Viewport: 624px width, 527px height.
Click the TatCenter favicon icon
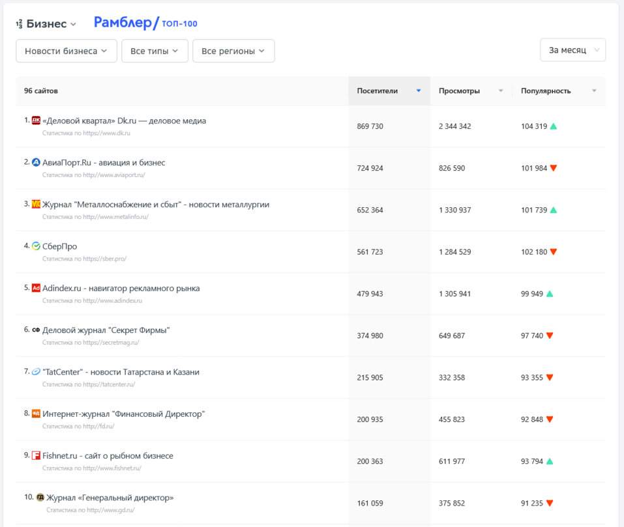(x=37, y=372)
